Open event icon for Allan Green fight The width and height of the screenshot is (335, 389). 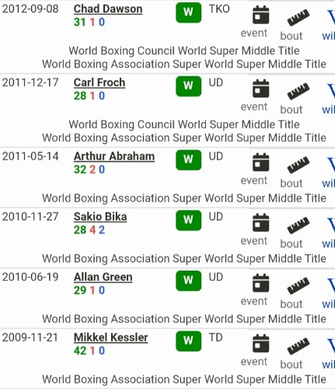[260, 283]
